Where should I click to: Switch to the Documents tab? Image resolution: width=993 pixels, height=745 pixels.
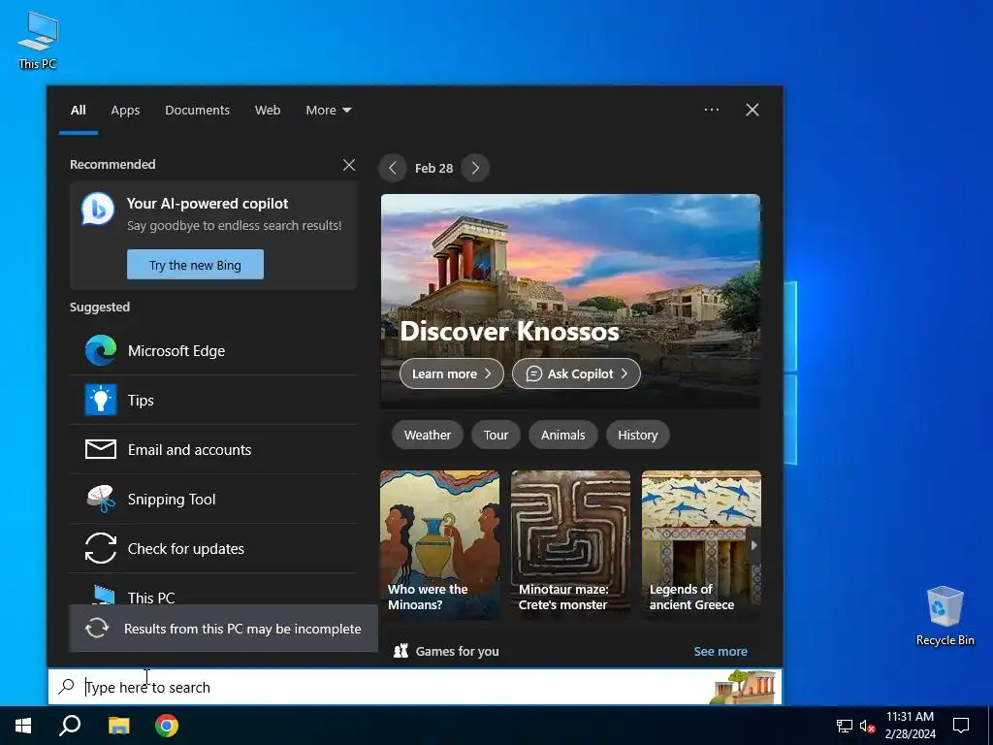coord(197,110)
